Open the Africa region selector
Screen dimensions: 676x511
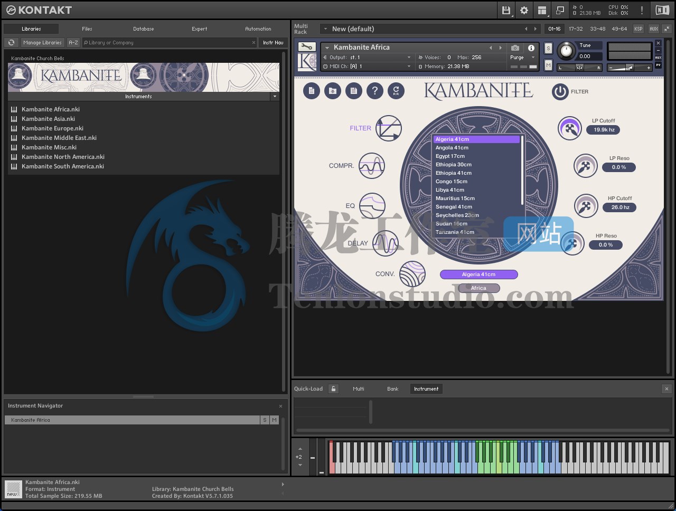[478, 288]
